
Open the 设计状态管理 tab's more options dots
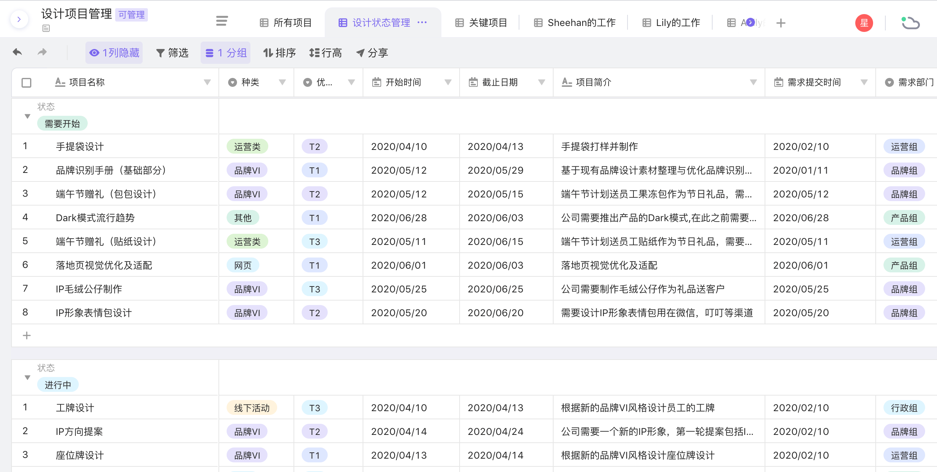422,22
